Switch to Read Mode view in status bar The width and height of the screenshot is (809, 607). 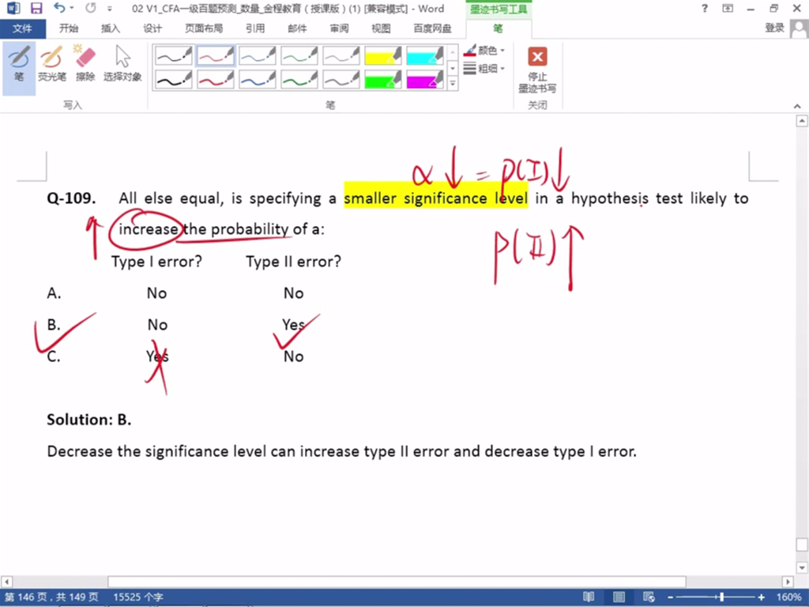(x=589, y=597)
